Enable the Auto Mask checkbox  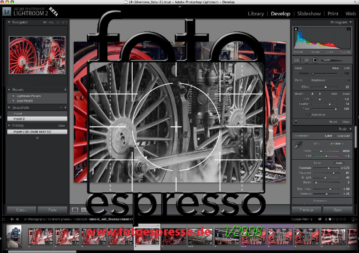tap(309, 114)
